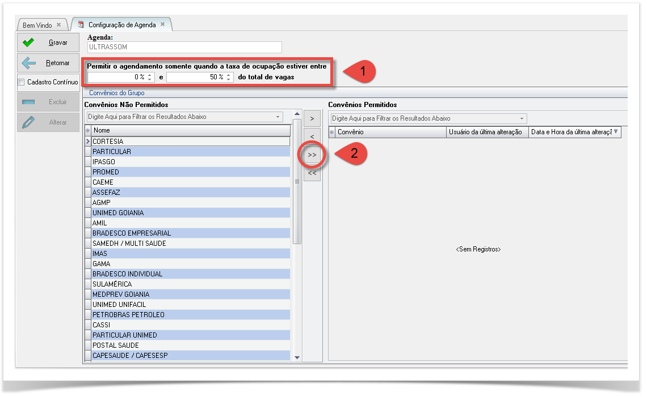647x397 pixels.
Task: Open the Convênios Não Permitidos filter dropdown
Action: pos(278,117)
